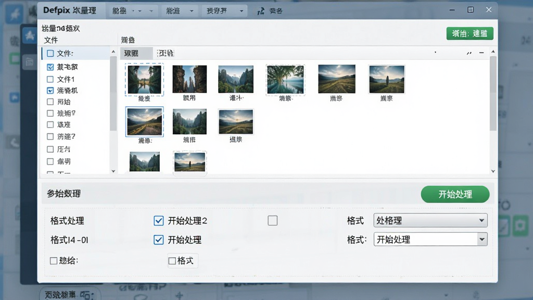Uncheck the 开始处理 checkbox beside 格式I4-0I
The width and height of the screenshot is (533, 300).
coord(158,240)
